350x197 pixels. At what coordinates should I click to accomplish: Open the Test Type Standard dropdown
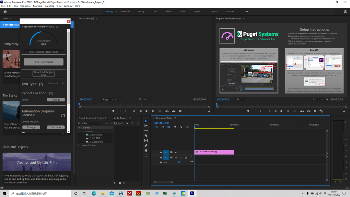56,84
